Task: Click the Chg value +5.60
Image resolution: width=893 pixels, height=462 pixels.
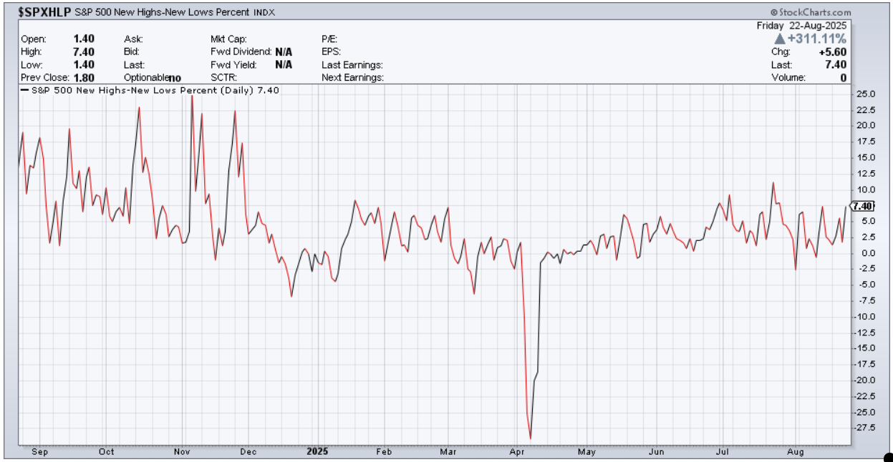Action: click(x=834, y=52)
